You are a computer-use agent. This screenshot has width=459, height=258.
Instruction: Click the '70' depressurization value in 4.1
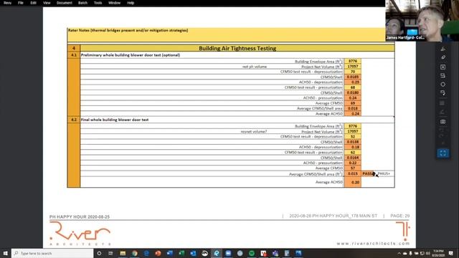click(x=353, y=72)
